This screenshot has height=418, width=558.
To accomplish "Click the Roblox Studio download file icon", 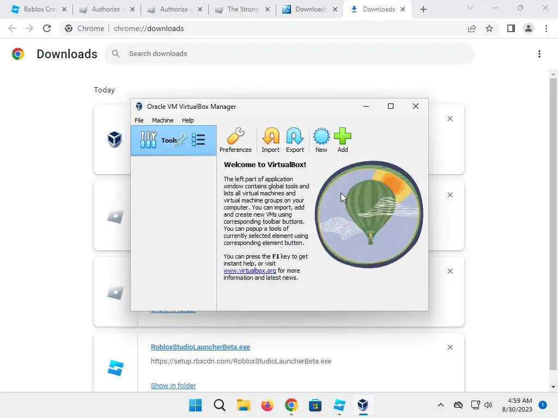I will 116,368.
